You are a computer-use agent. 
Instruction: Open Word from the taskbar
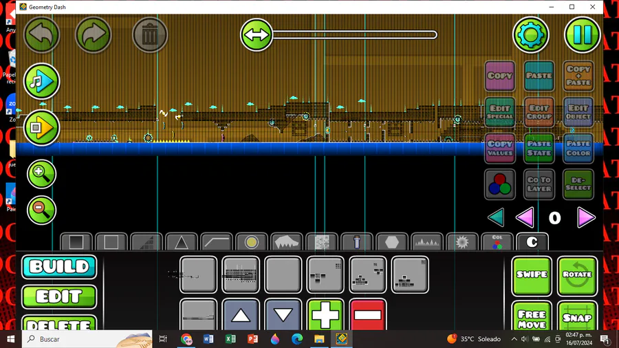coord(208,339)
